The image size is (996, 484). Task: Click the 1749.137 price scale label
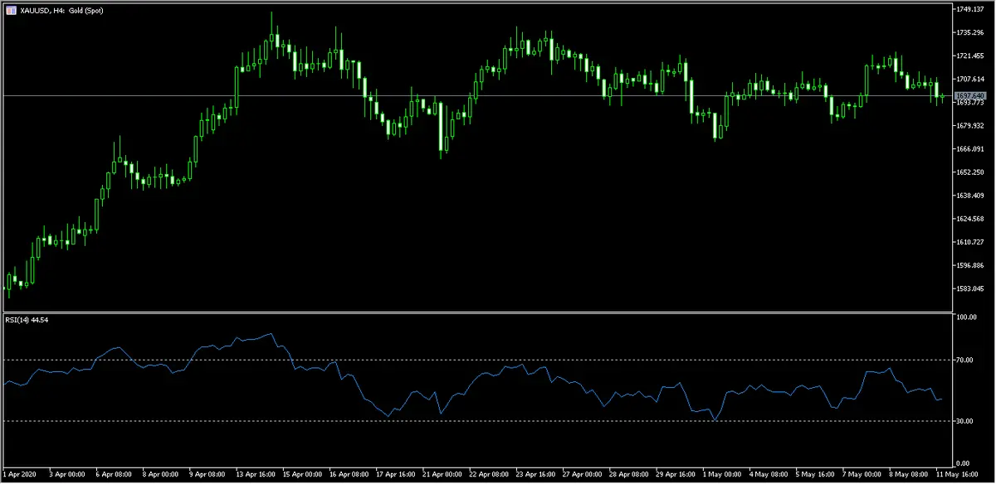(x=969, y=9)
